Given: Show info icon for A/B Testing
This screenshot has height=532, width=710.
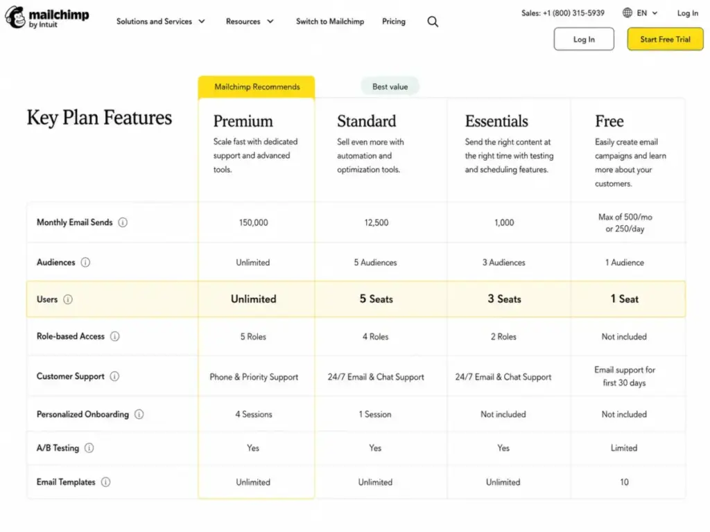Looking at the screenshot, I should [x=89, y=448].
